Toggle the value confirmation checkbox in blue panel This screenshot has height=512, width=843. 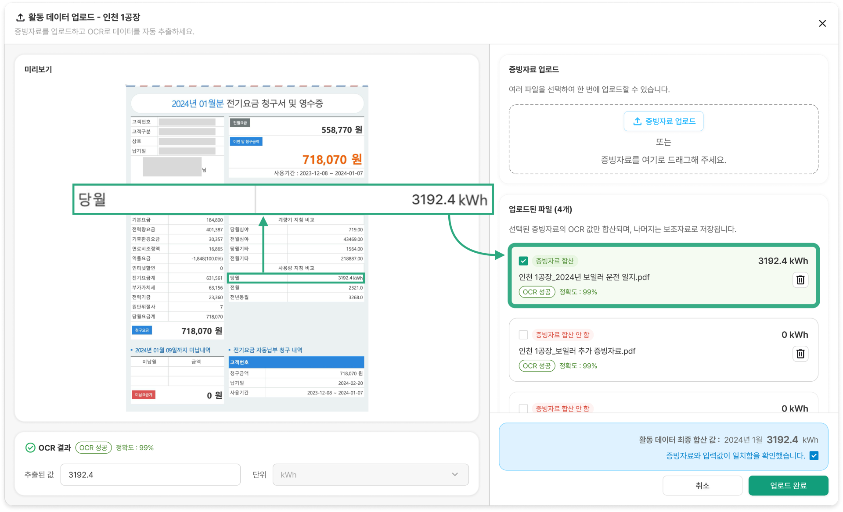(x=814, y=456)
